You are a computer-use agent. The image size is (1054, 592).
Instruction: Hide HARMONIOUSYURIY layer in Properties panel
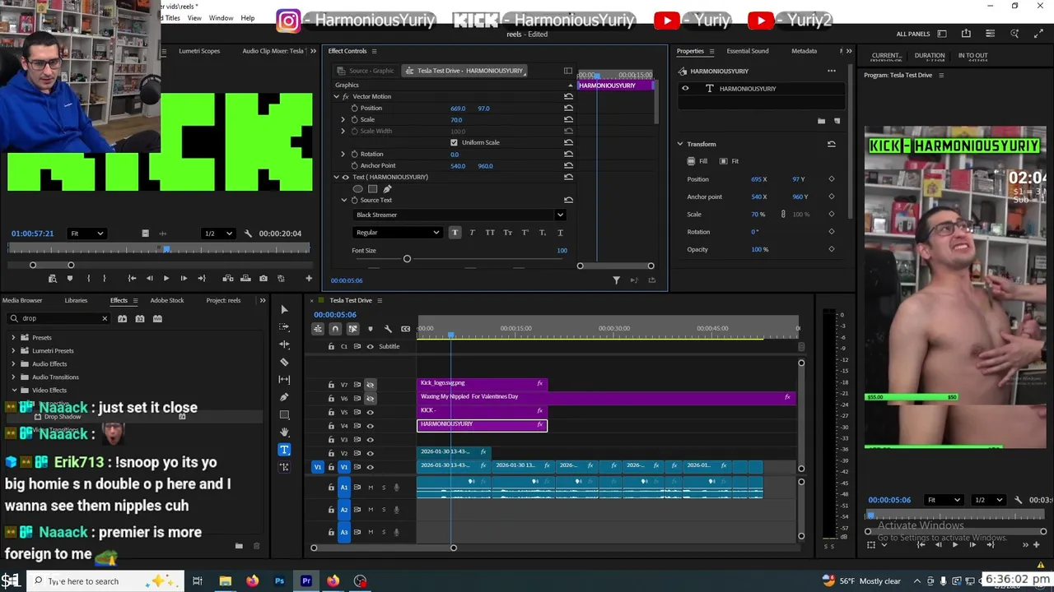point(684,88)
